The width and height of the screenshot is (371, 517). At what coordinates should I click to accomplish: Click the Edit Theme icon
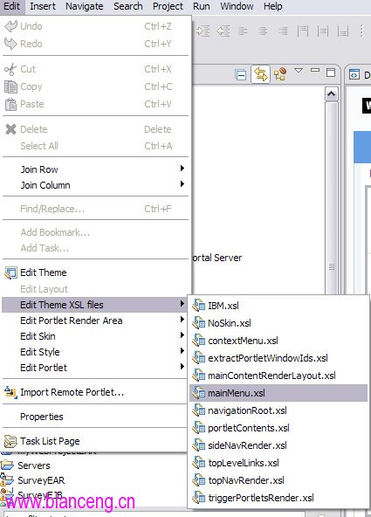[x=10, y=273]
